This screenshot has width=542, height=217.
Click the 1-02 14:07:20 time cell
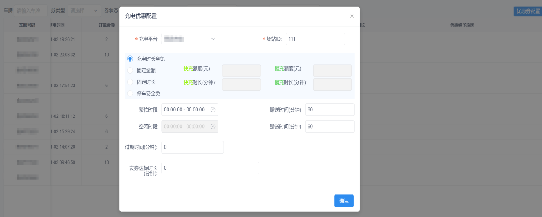(x=63, y=147)
